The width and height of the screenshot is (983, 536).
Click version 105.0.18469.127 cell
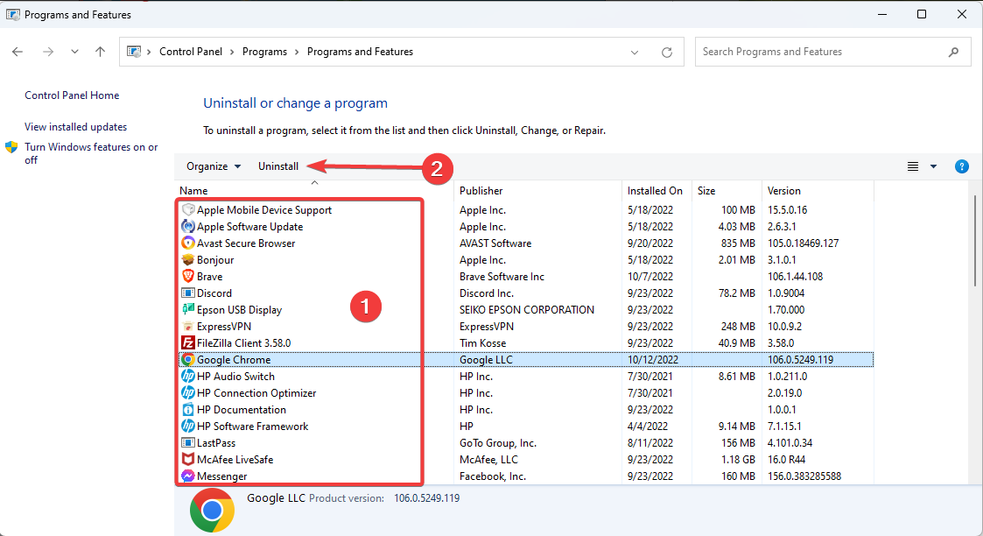click(803, 243)
